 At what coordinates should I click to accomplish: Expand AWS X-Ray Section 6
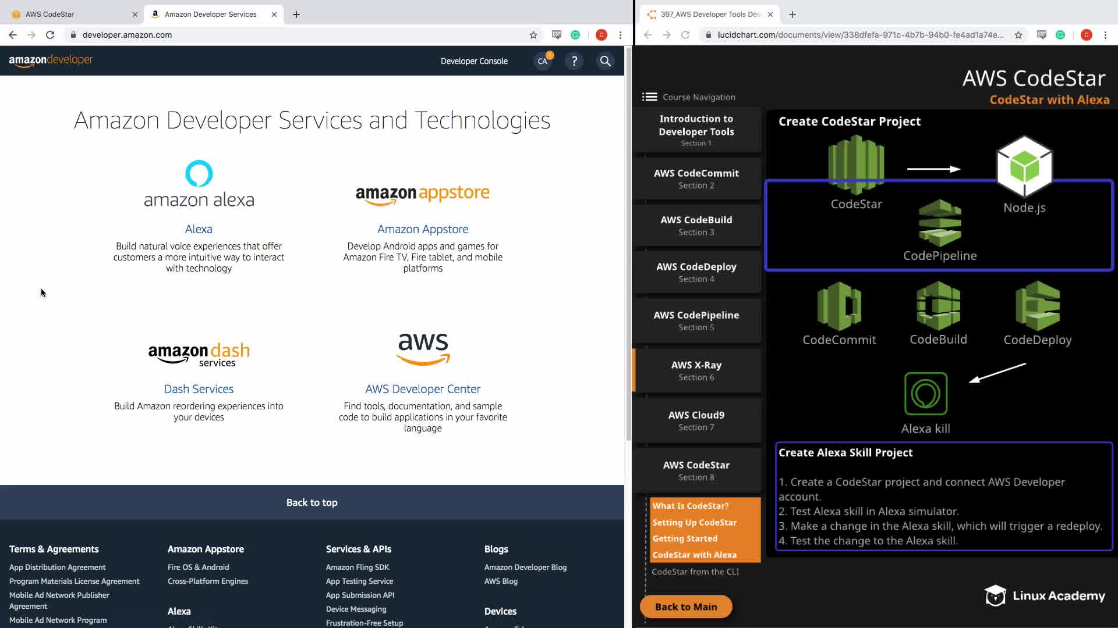(x=696, y=370)
